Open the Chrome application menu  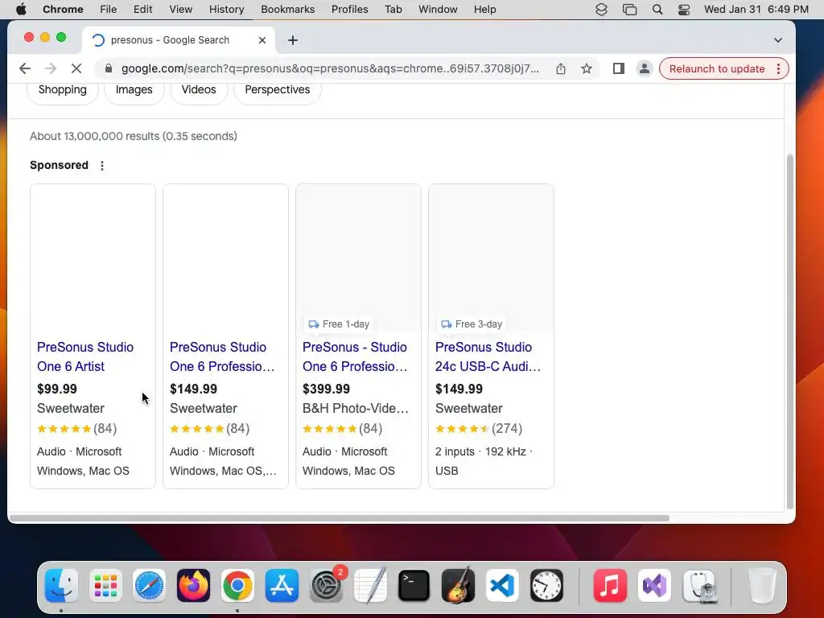63,10
